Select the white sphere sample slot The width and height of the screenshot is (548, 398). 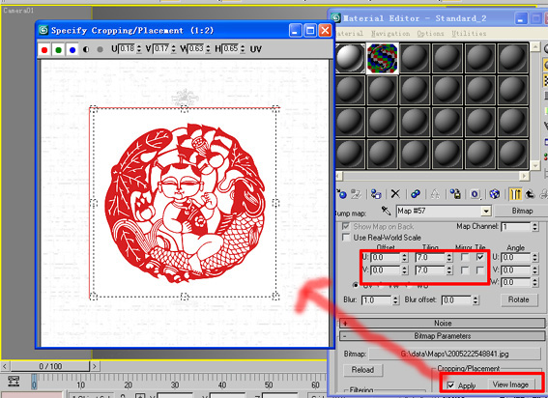point(350,58)
